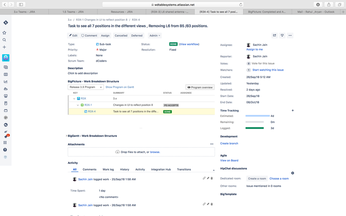Edit the 26/Sep/18 work log with pencil icon
Image resolution: width=346 pixels, height=216 pixels.
click(208, 204)
